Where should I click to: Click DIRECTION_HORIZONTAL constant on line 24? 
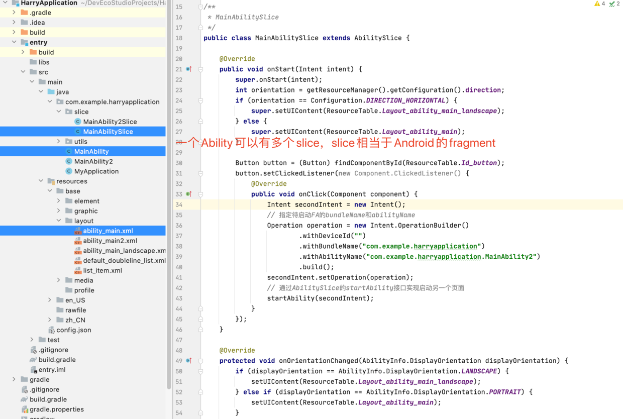point(405,100)
